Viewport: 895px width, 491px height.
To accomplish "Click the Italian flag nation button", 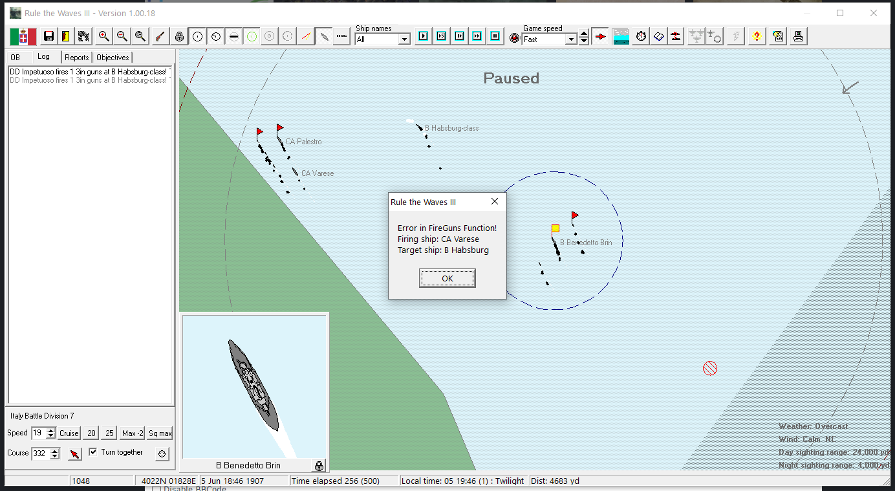I will pyautogui.click(x=23, y=37).
